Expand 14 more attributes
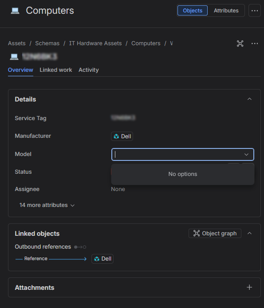The image size is (264, 308). click(x=47, y=205)
